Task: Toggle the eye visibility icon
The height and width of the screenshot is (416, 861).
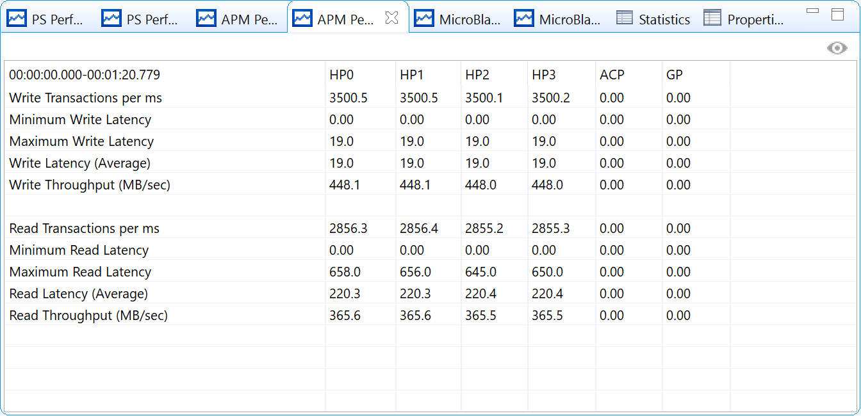Action: click(837, 49)
